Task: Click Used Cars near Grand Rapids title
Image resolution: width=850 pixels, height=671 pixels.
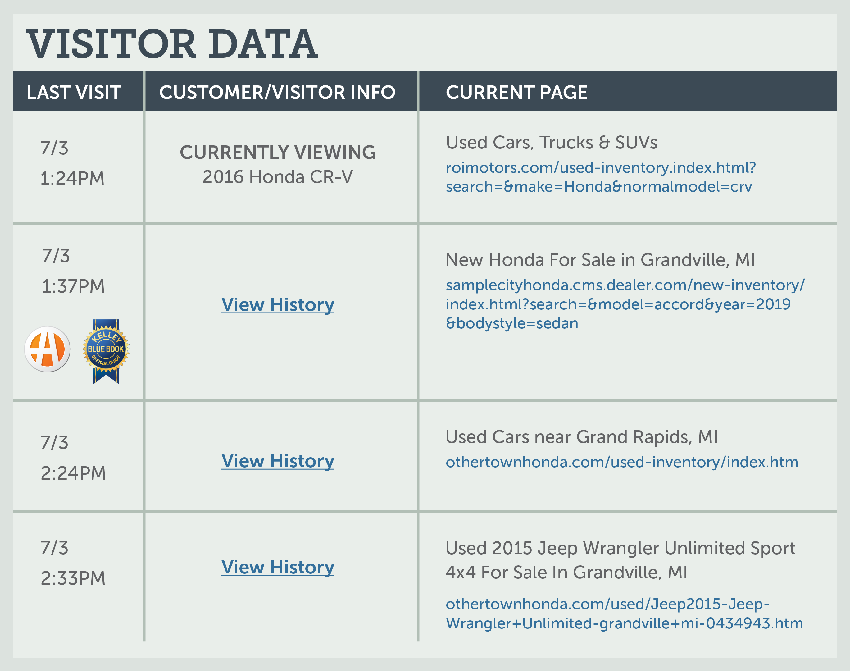Action: pyautogui.click(x=582, y=437)
